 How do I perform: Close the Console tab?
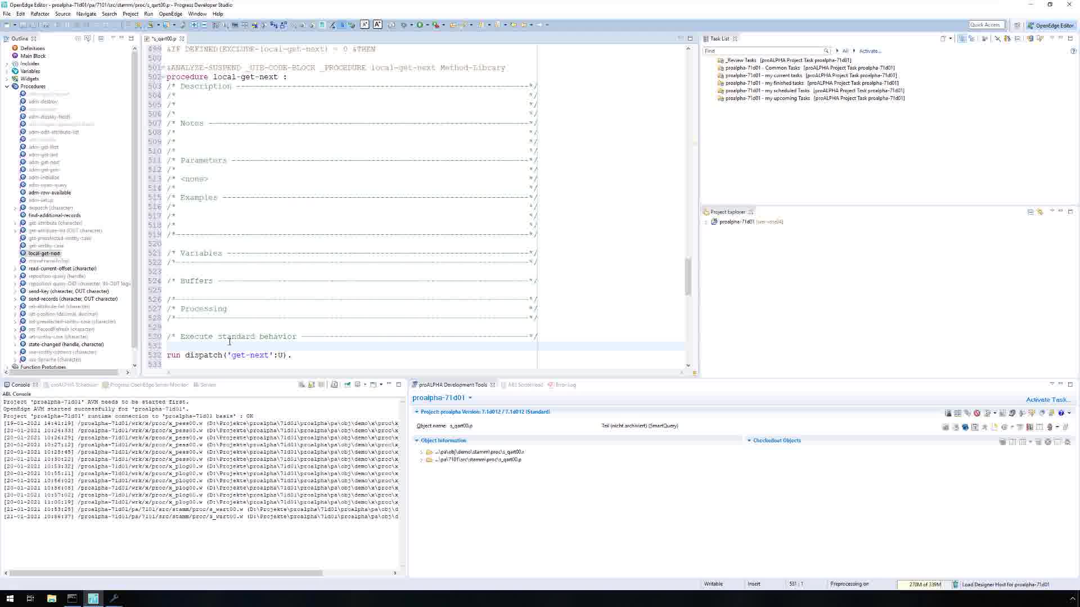pyautogui.click(x=35, y=385)
